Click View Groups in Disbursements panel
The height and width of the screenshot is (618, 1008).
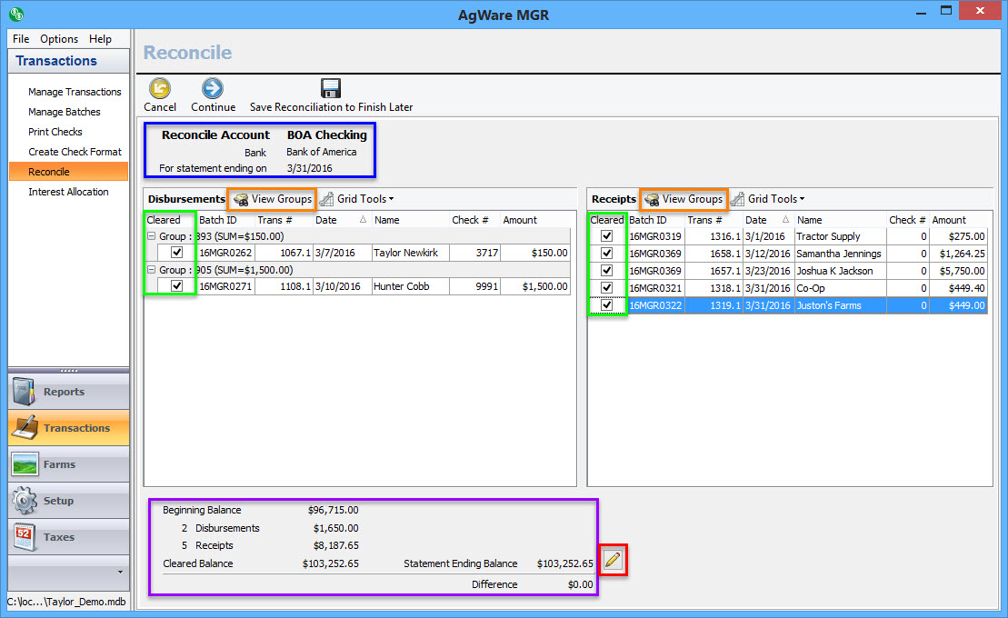[274, 199]
